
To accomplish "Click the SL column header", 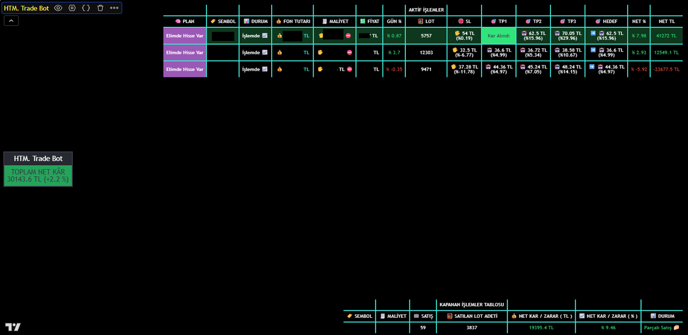I will click(464, 21).
